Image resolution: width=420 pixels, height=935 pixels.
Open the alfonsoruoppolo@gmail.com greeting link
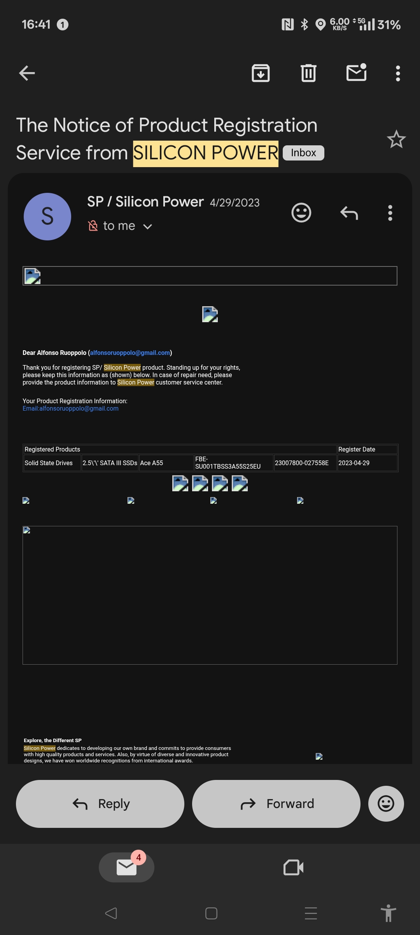[130, 353]
